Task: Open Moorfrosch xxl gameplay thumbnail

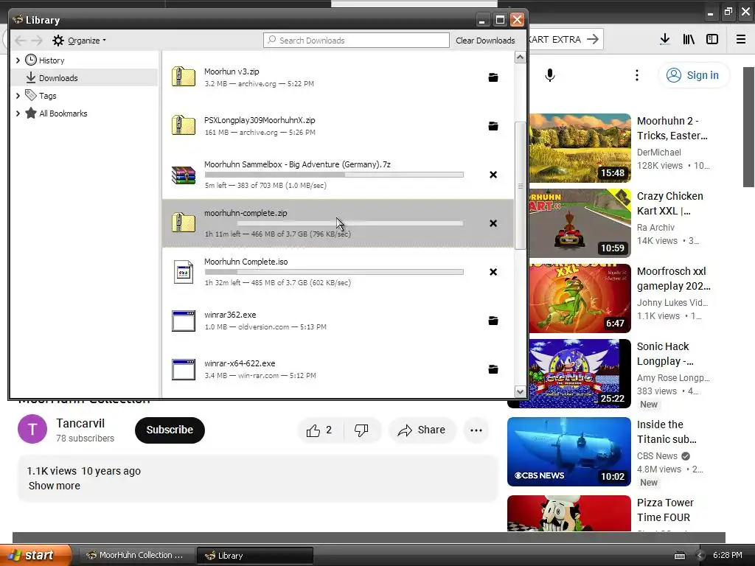Action: click(580, 298)
